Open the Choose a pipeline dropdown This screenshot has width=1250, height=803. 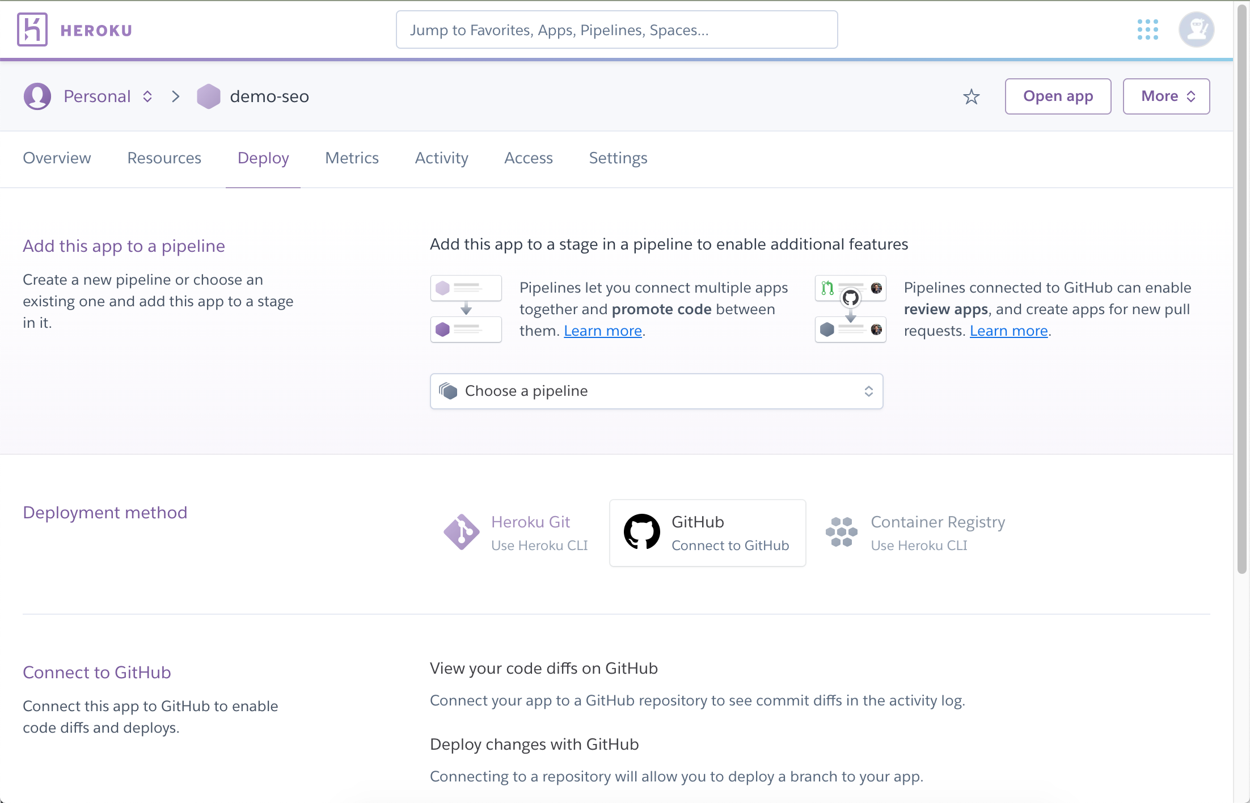pos(656,391)
